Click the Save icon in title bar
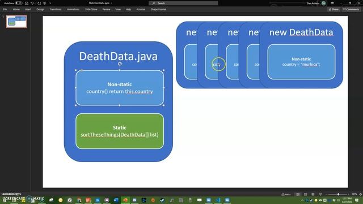The height and width of the screenshot is (204, 363). (27, 3)
